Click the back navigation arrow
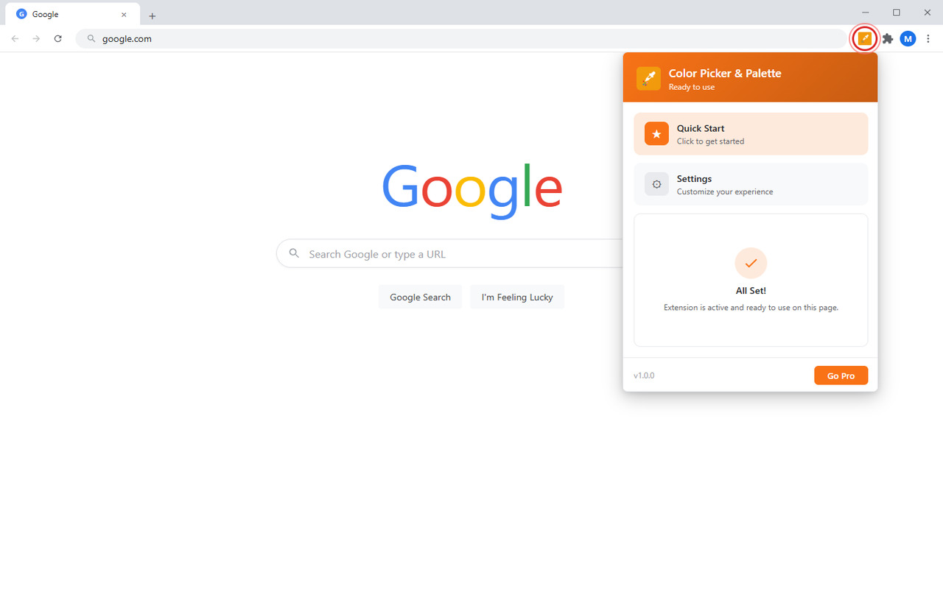 tap(15, 38)
